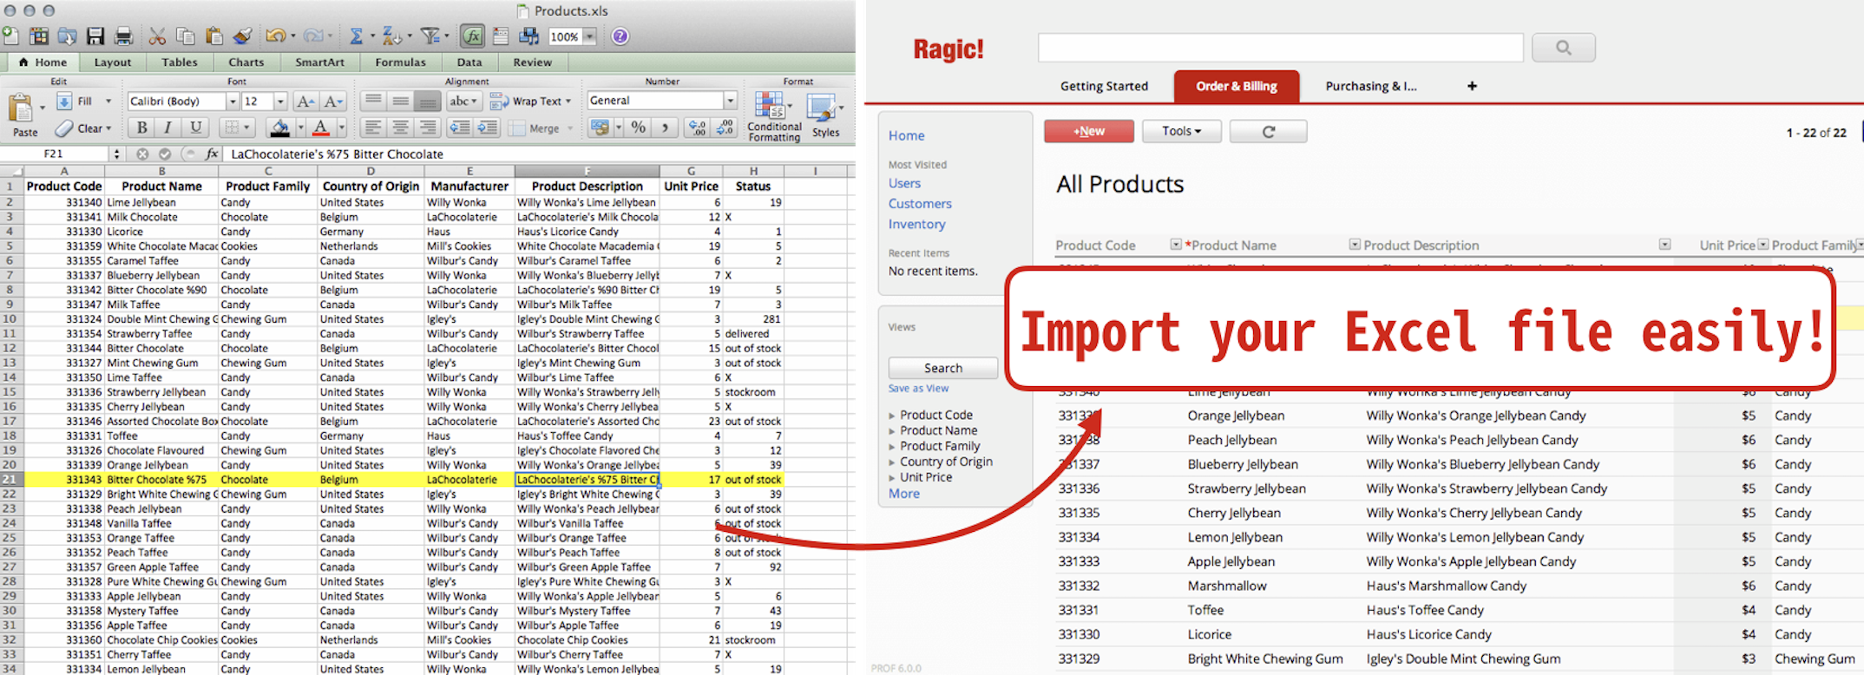Click the purple Help question mark icon

point(620,36)
